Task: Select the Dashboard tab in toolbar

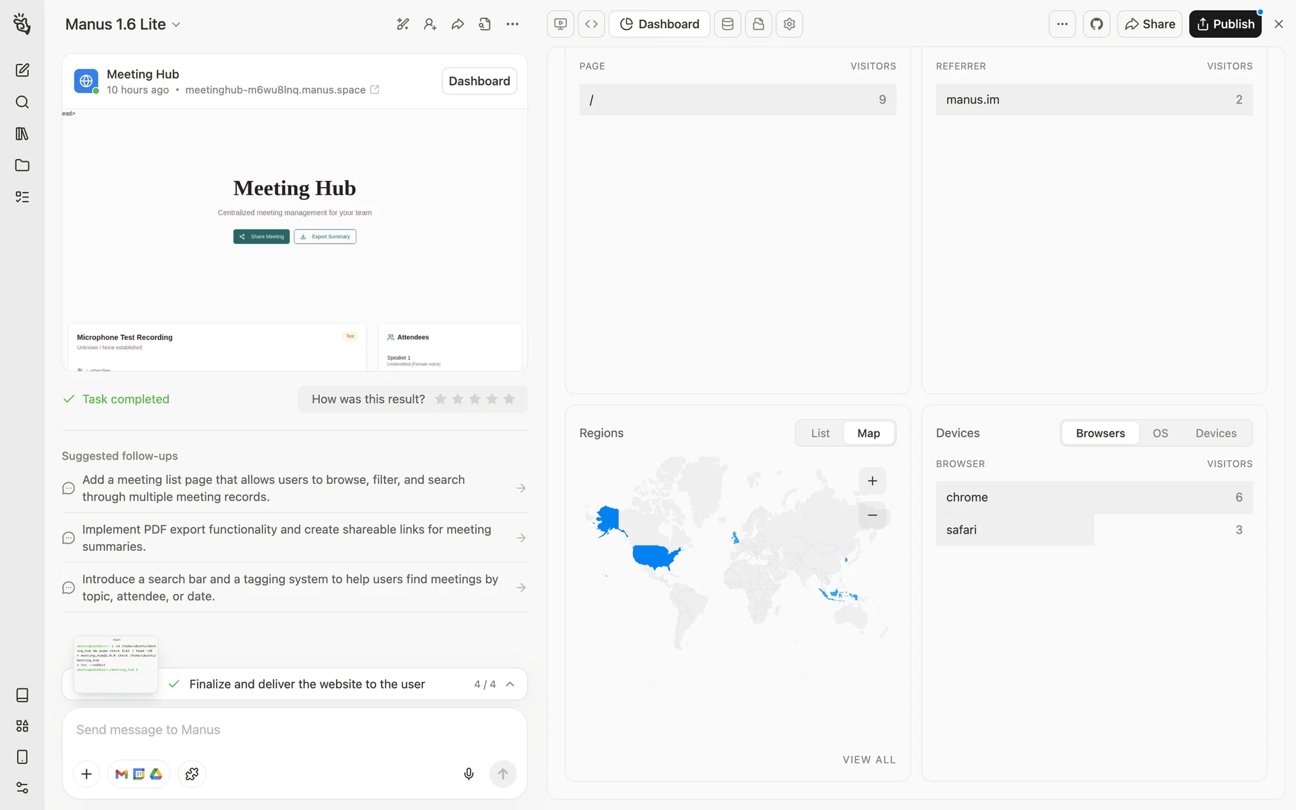Action: pos(659,24)
